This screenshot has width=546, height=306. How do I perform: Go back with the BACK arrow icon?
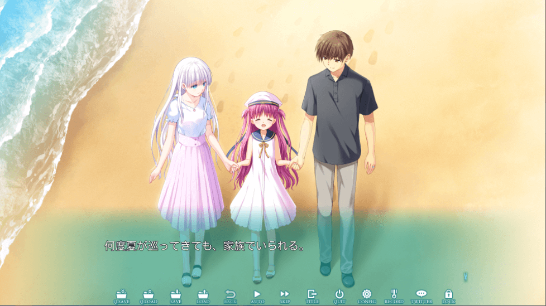[230, 296]
